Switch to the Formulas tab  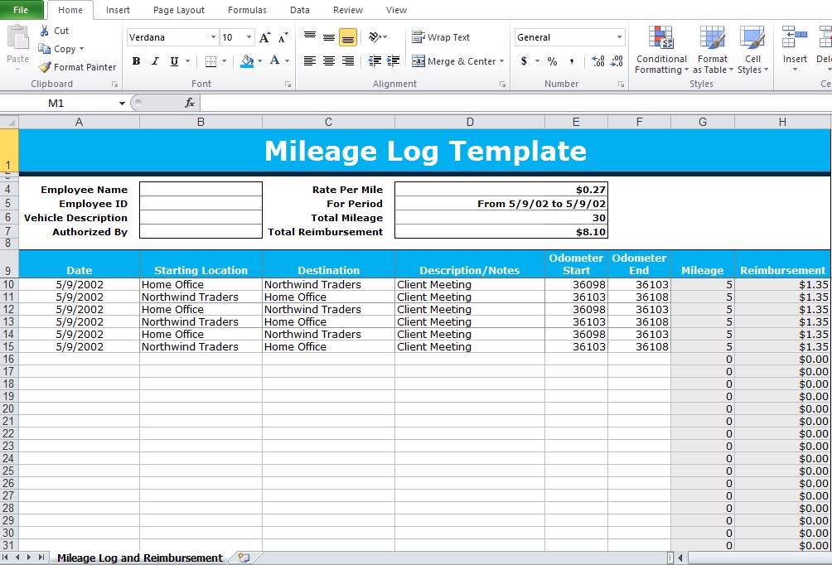(247, 10)
